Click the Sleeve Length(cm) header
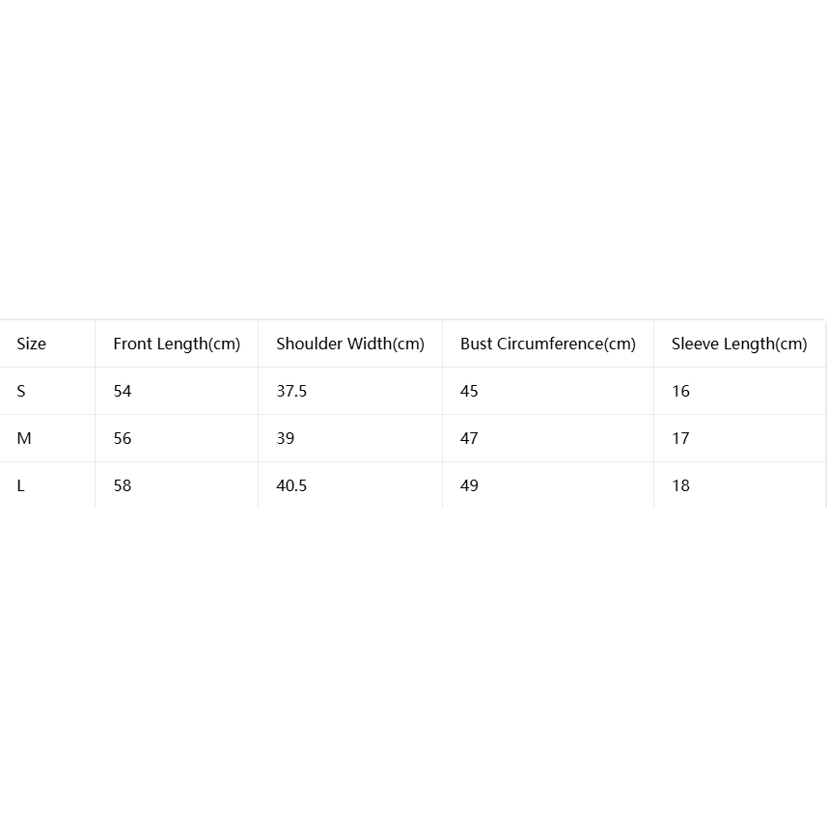This screenshot has width=827, height=827. 739,344
